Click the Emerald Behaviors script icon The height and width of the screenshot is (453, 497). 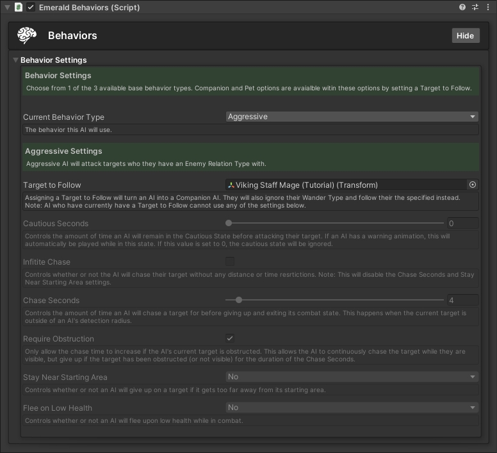19,7
